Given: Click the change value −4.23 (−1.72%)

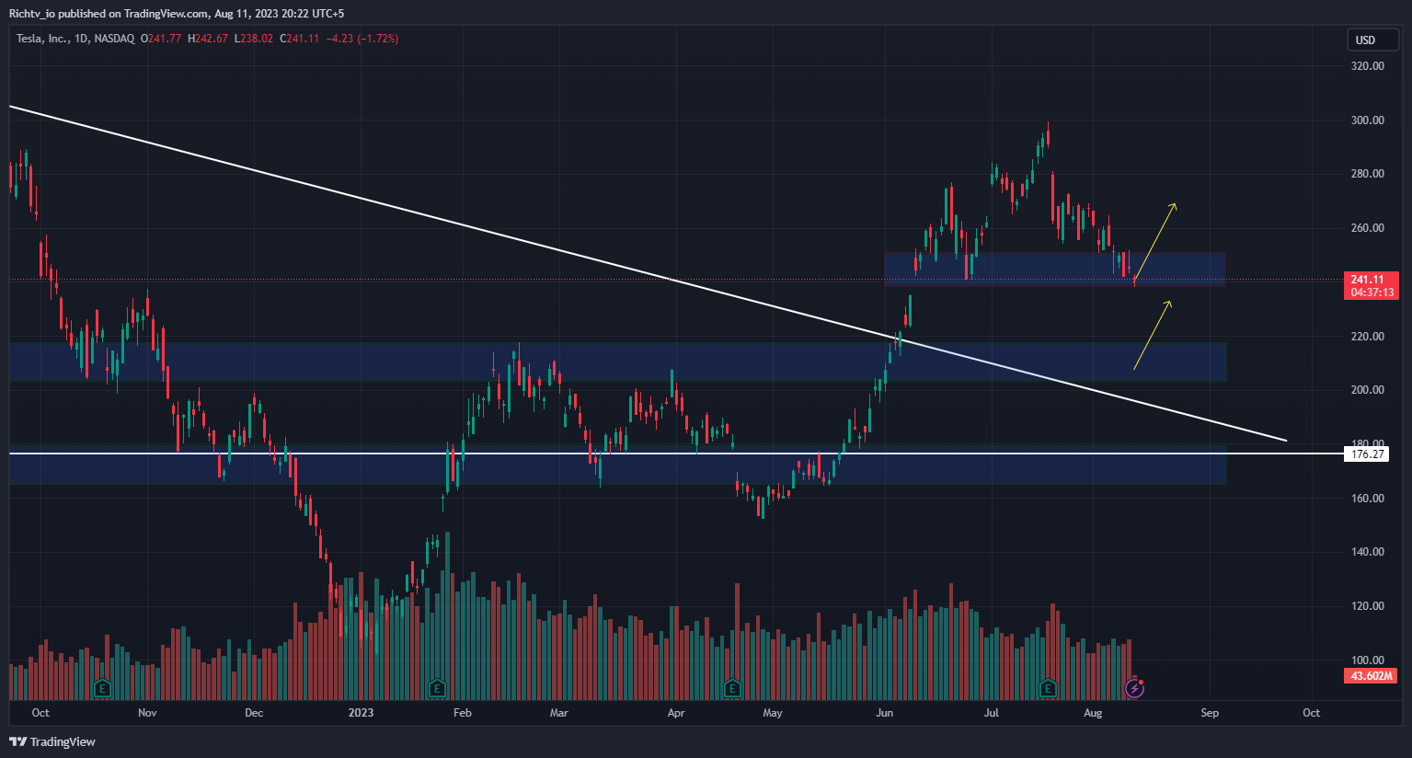Looking at the screenshot, I should point(362,39).
